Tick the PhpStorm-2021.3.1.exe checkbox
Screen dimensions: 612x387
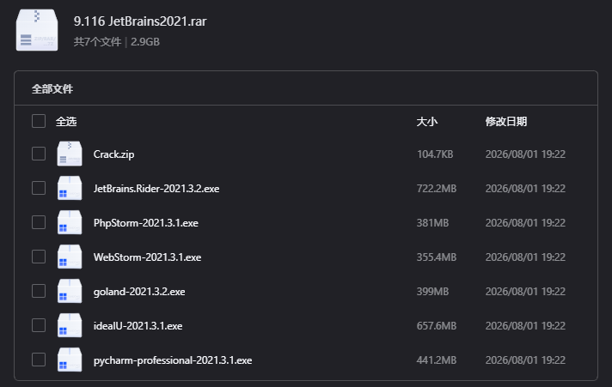[39, 222]
